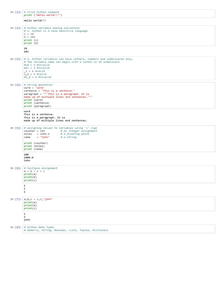218x291 pixels.
Task: Click the In [7] prompt label
Action: (16, 199)
